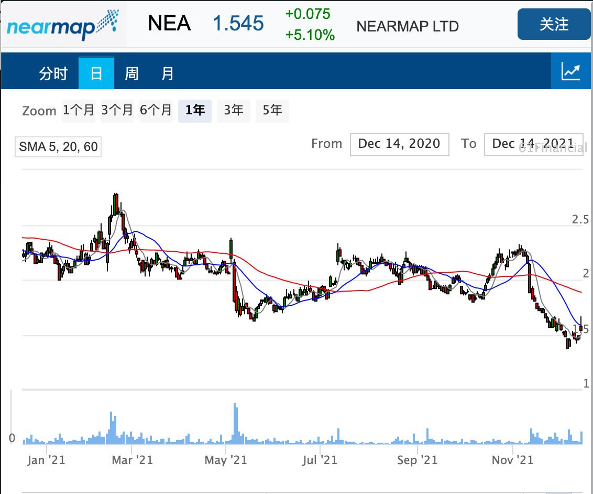Zoom the chart to 1个月
Screen dimensions: 593x494
point(78,111)
